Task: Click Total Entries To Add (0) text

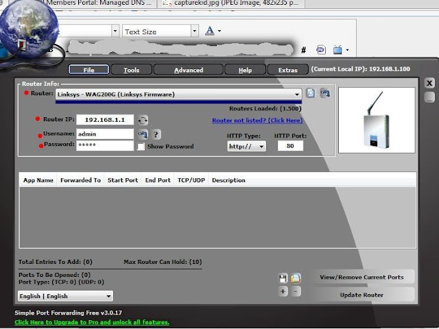Action: point(56,262)
